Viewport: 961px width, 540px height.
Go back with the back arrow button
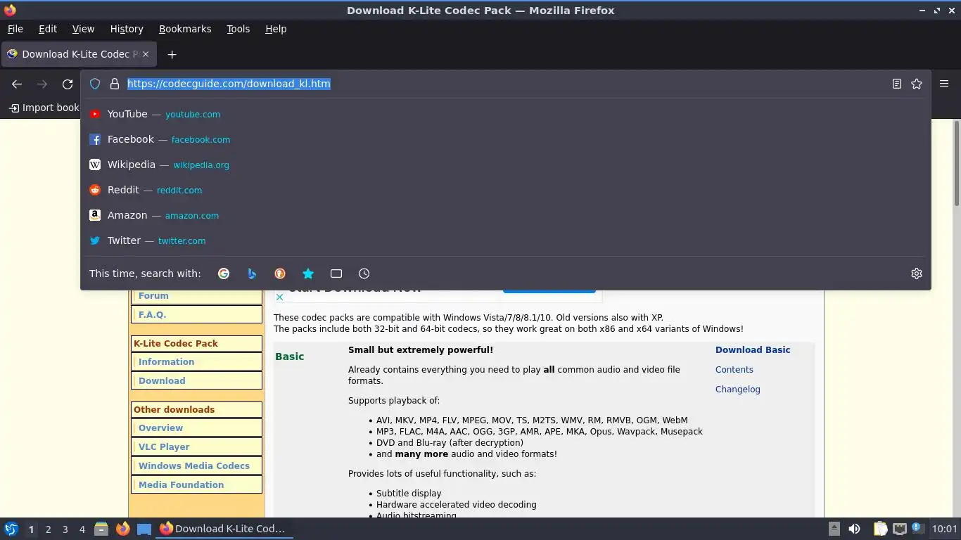tap(17, 84)
